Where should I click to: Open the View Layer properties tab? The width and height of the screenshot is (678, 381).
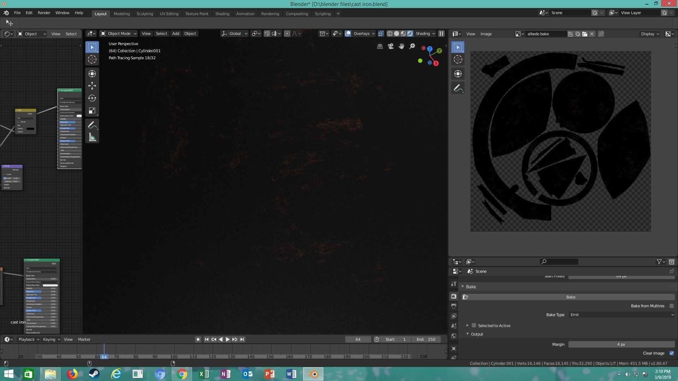[x=454, y=316]
